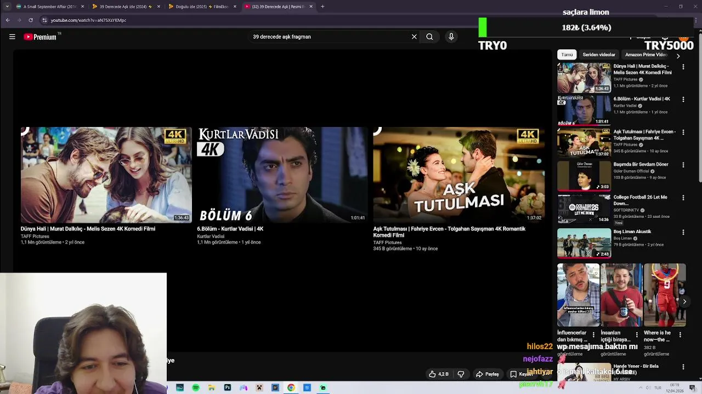Screen dimensions: 702x394
Task: Open Where is he now Short thumbnail
Action: pos(665,295)
